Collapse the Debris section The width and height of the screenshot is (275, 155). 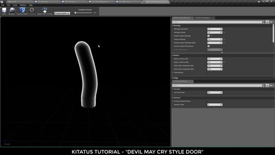click(173, 56)
